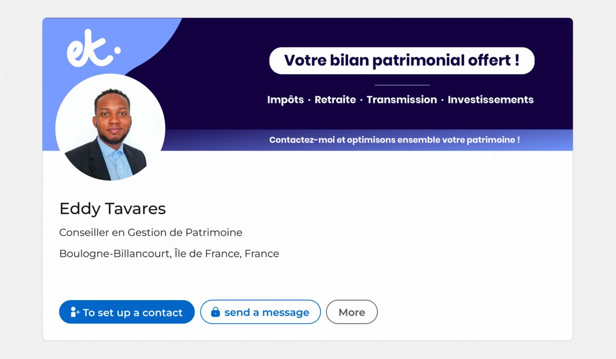Viewport: 616px width, 359px height.
Task: Open Eddy Tavares's profile photo
Action: pos(110,128)
